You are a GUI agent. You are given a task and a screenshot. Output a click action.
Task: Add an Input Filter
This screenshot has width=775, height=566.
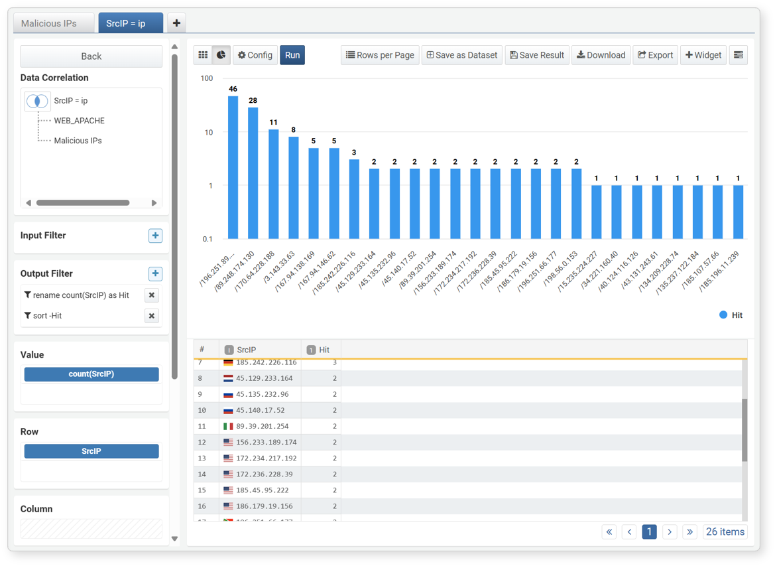155,236
